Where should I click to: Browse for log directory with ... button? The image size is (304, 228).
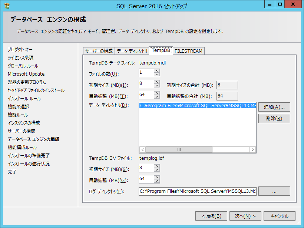coord(274,191)
